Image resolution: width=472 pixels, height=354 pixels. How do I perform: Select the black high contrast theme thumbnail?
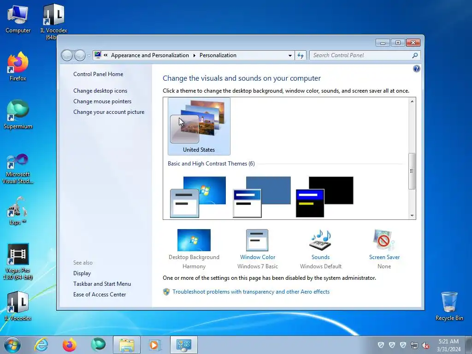click(x=324, y=197)
